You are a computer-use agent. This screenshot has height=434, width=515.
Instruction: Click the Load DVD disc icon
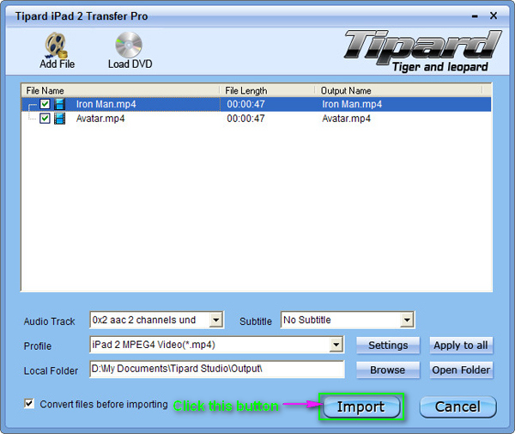(x=129, y=45)
